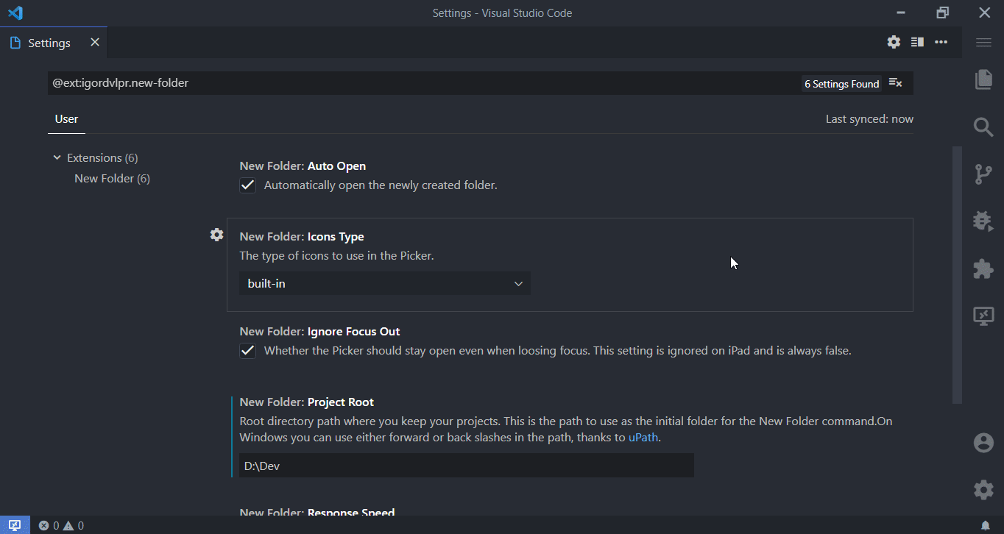The height and width of the screenshot is (534, 1004).
Task: Open the Extensions view
Action: tap(983, 268)
